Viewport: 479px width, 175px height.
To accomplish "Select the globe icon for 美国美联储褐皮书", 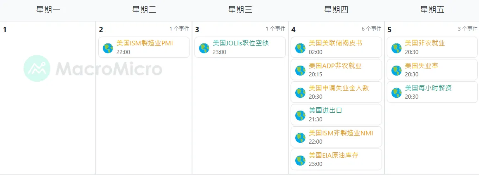I will pyautogui.click(x=301, y=48).
